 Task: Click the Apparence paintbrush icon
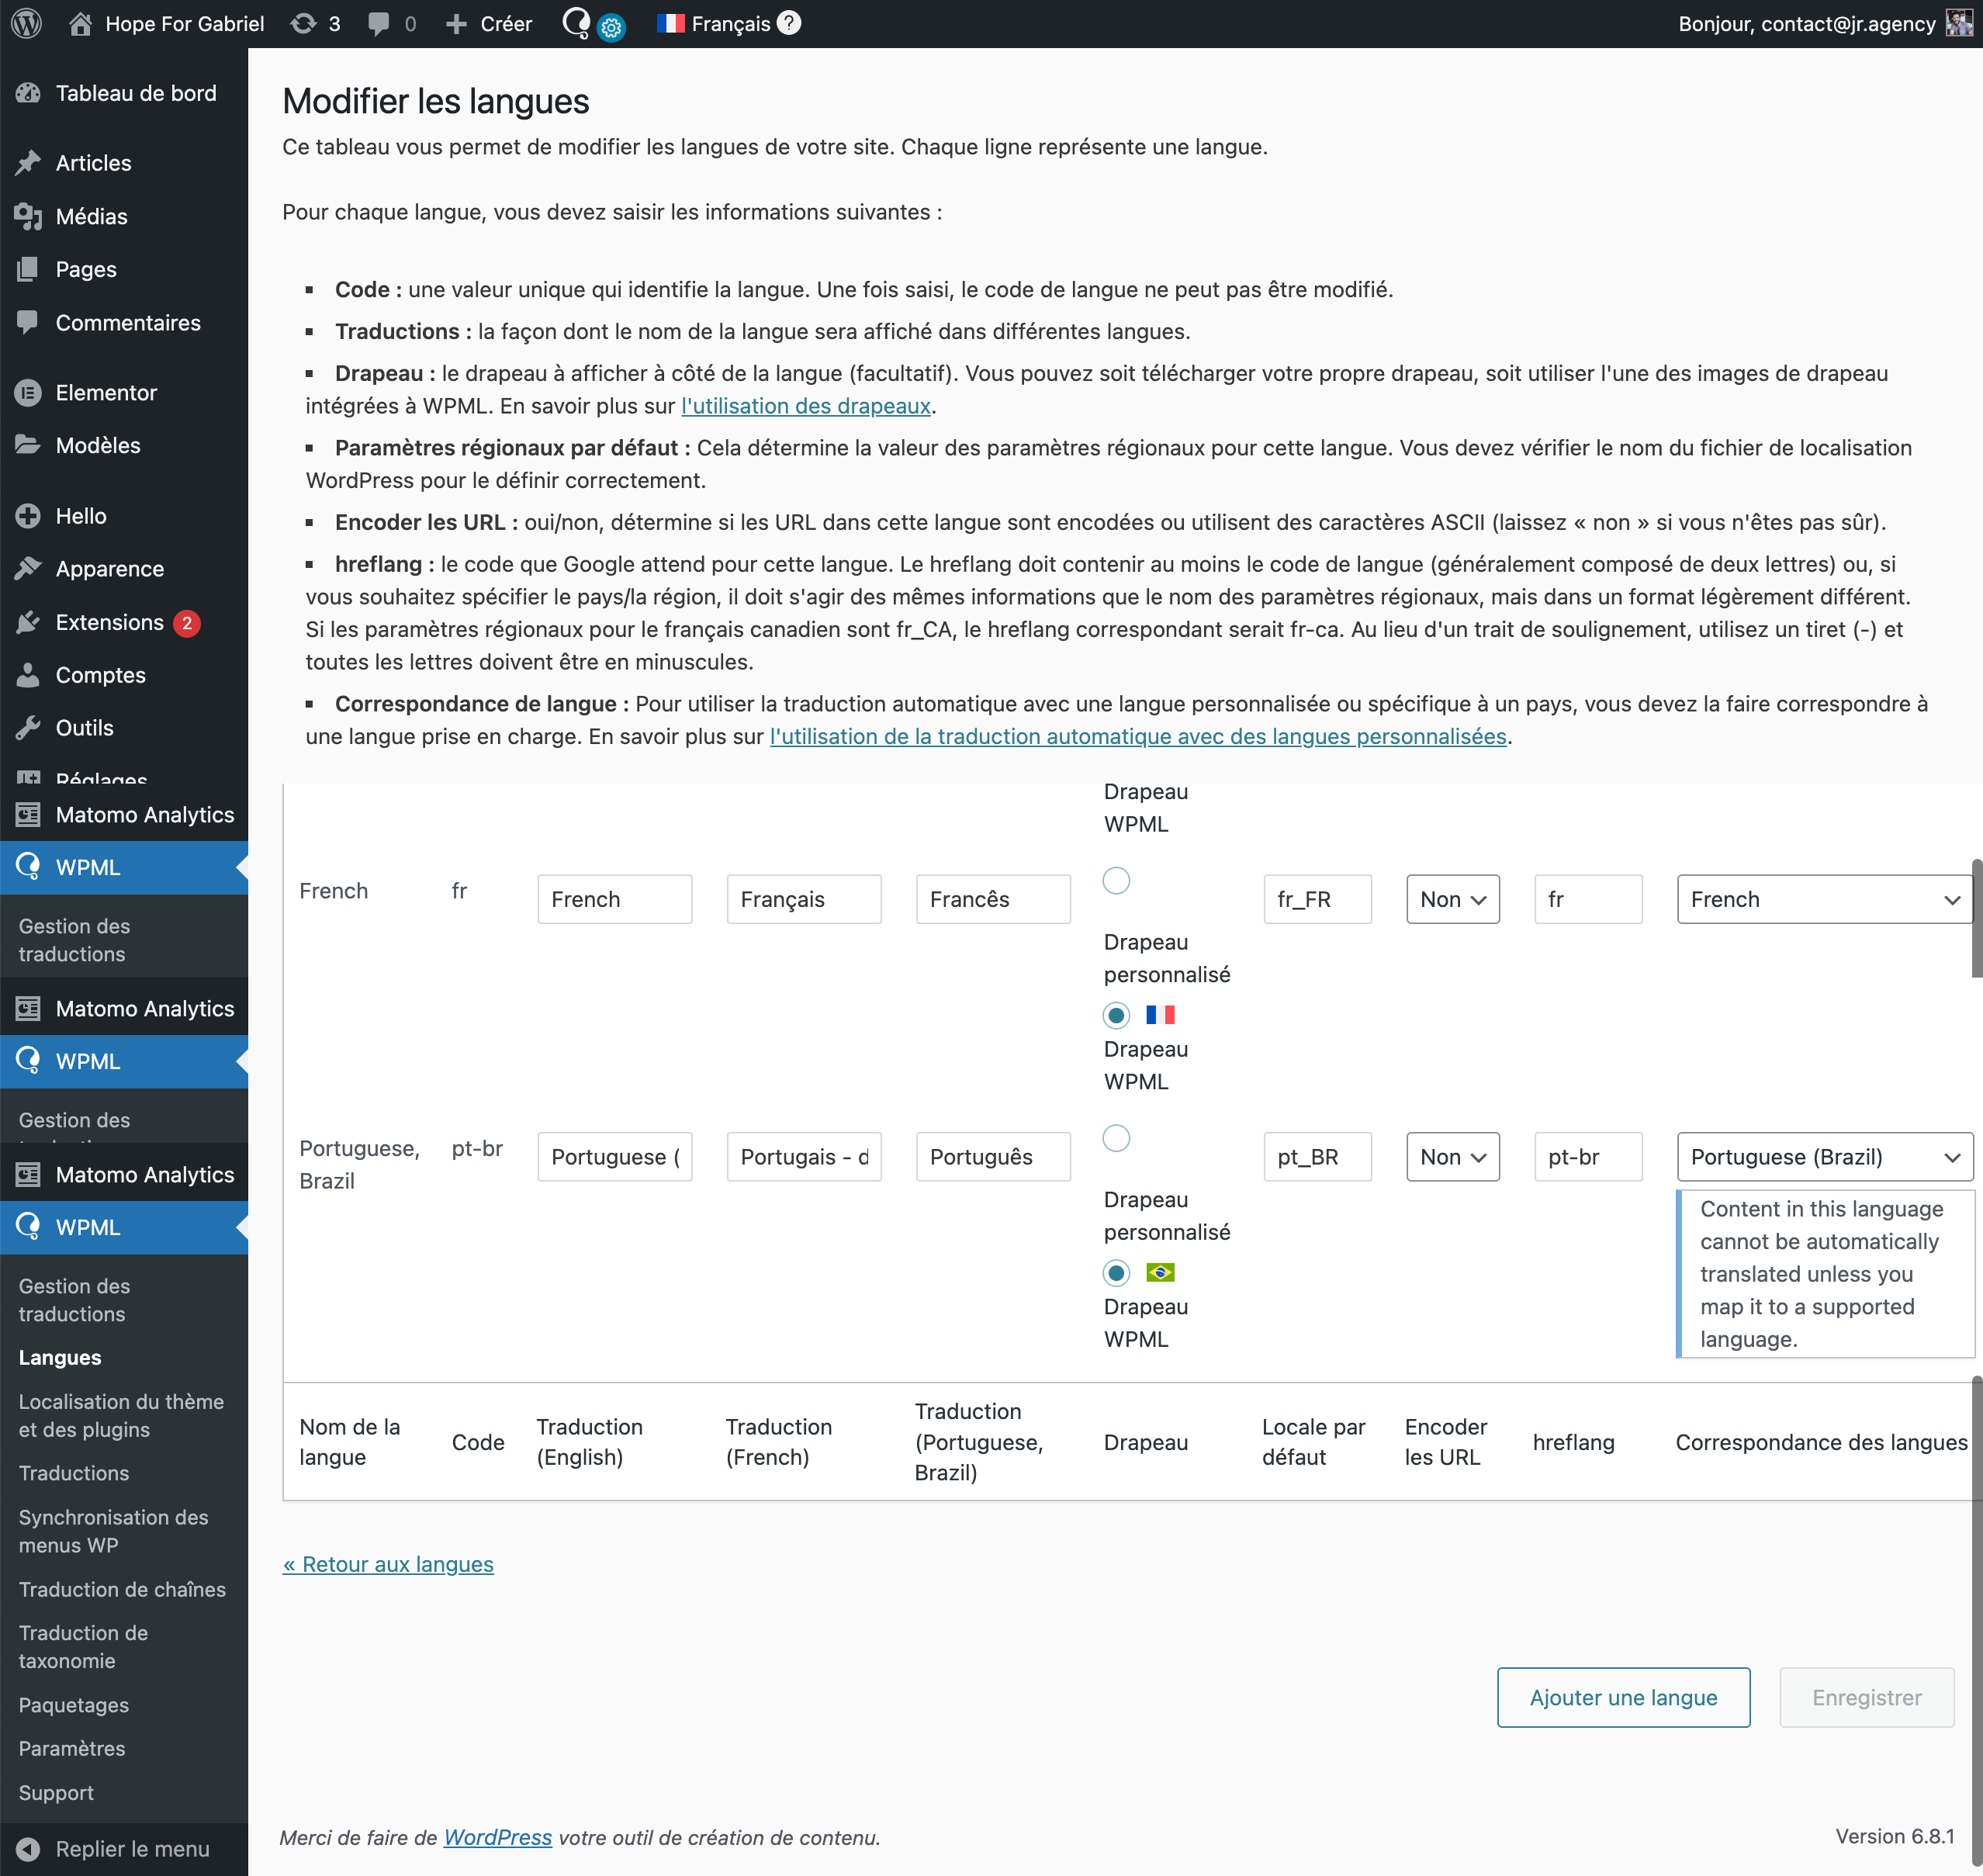pos(28,568)
